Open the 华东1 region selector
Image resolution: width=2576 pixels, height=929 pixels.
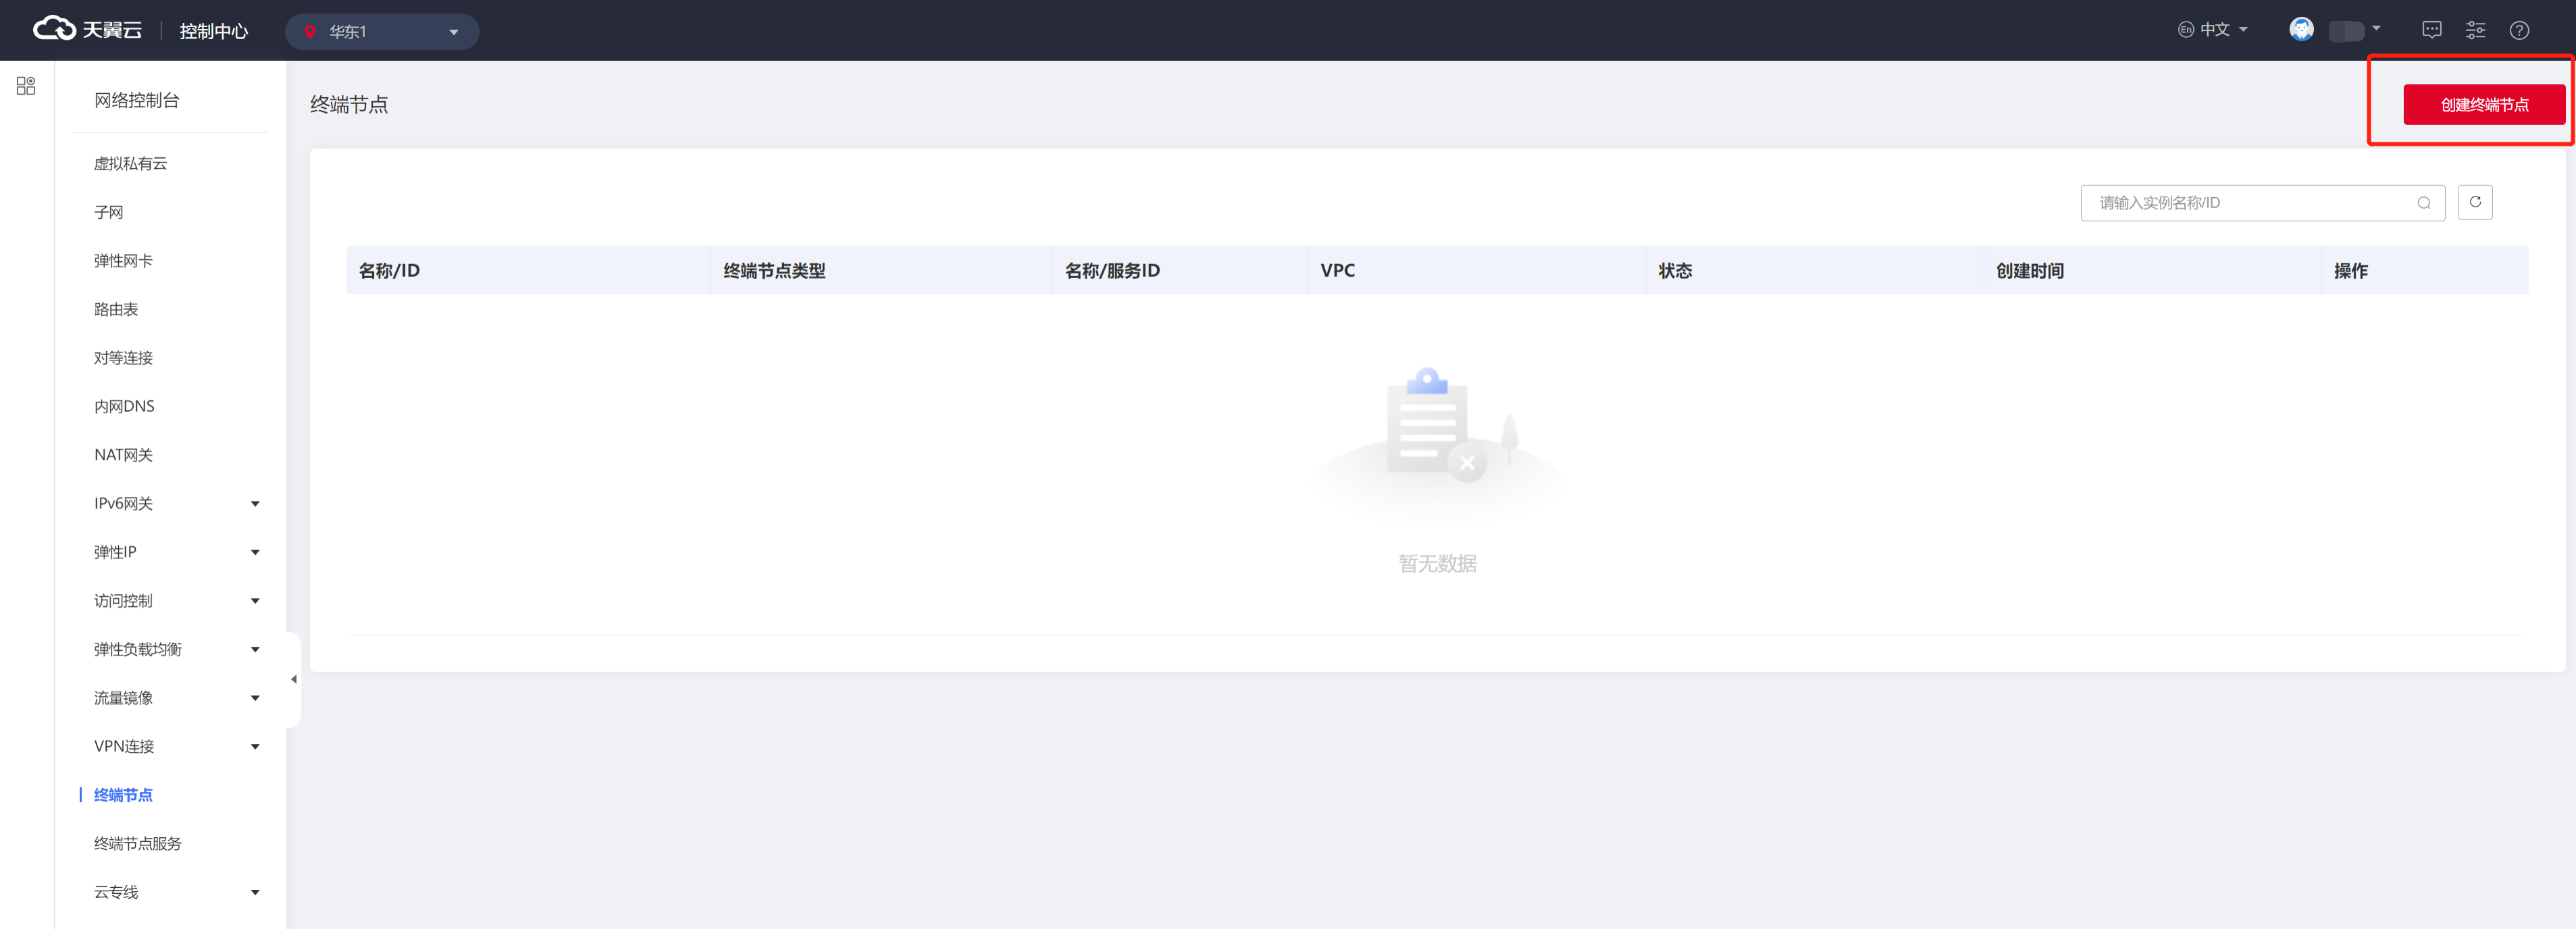[381, 31]
